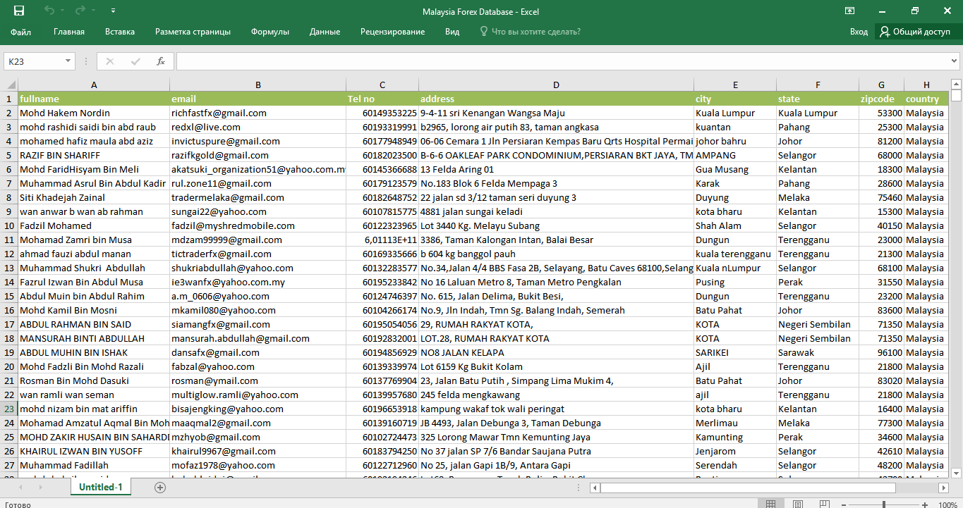Open the Формулы ribbon tab

pyautogui.click(x=269, y=32)
